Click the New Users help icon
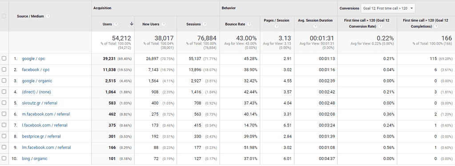The height and width of the screenshot is (166, 455). click(x=163, y=24)
